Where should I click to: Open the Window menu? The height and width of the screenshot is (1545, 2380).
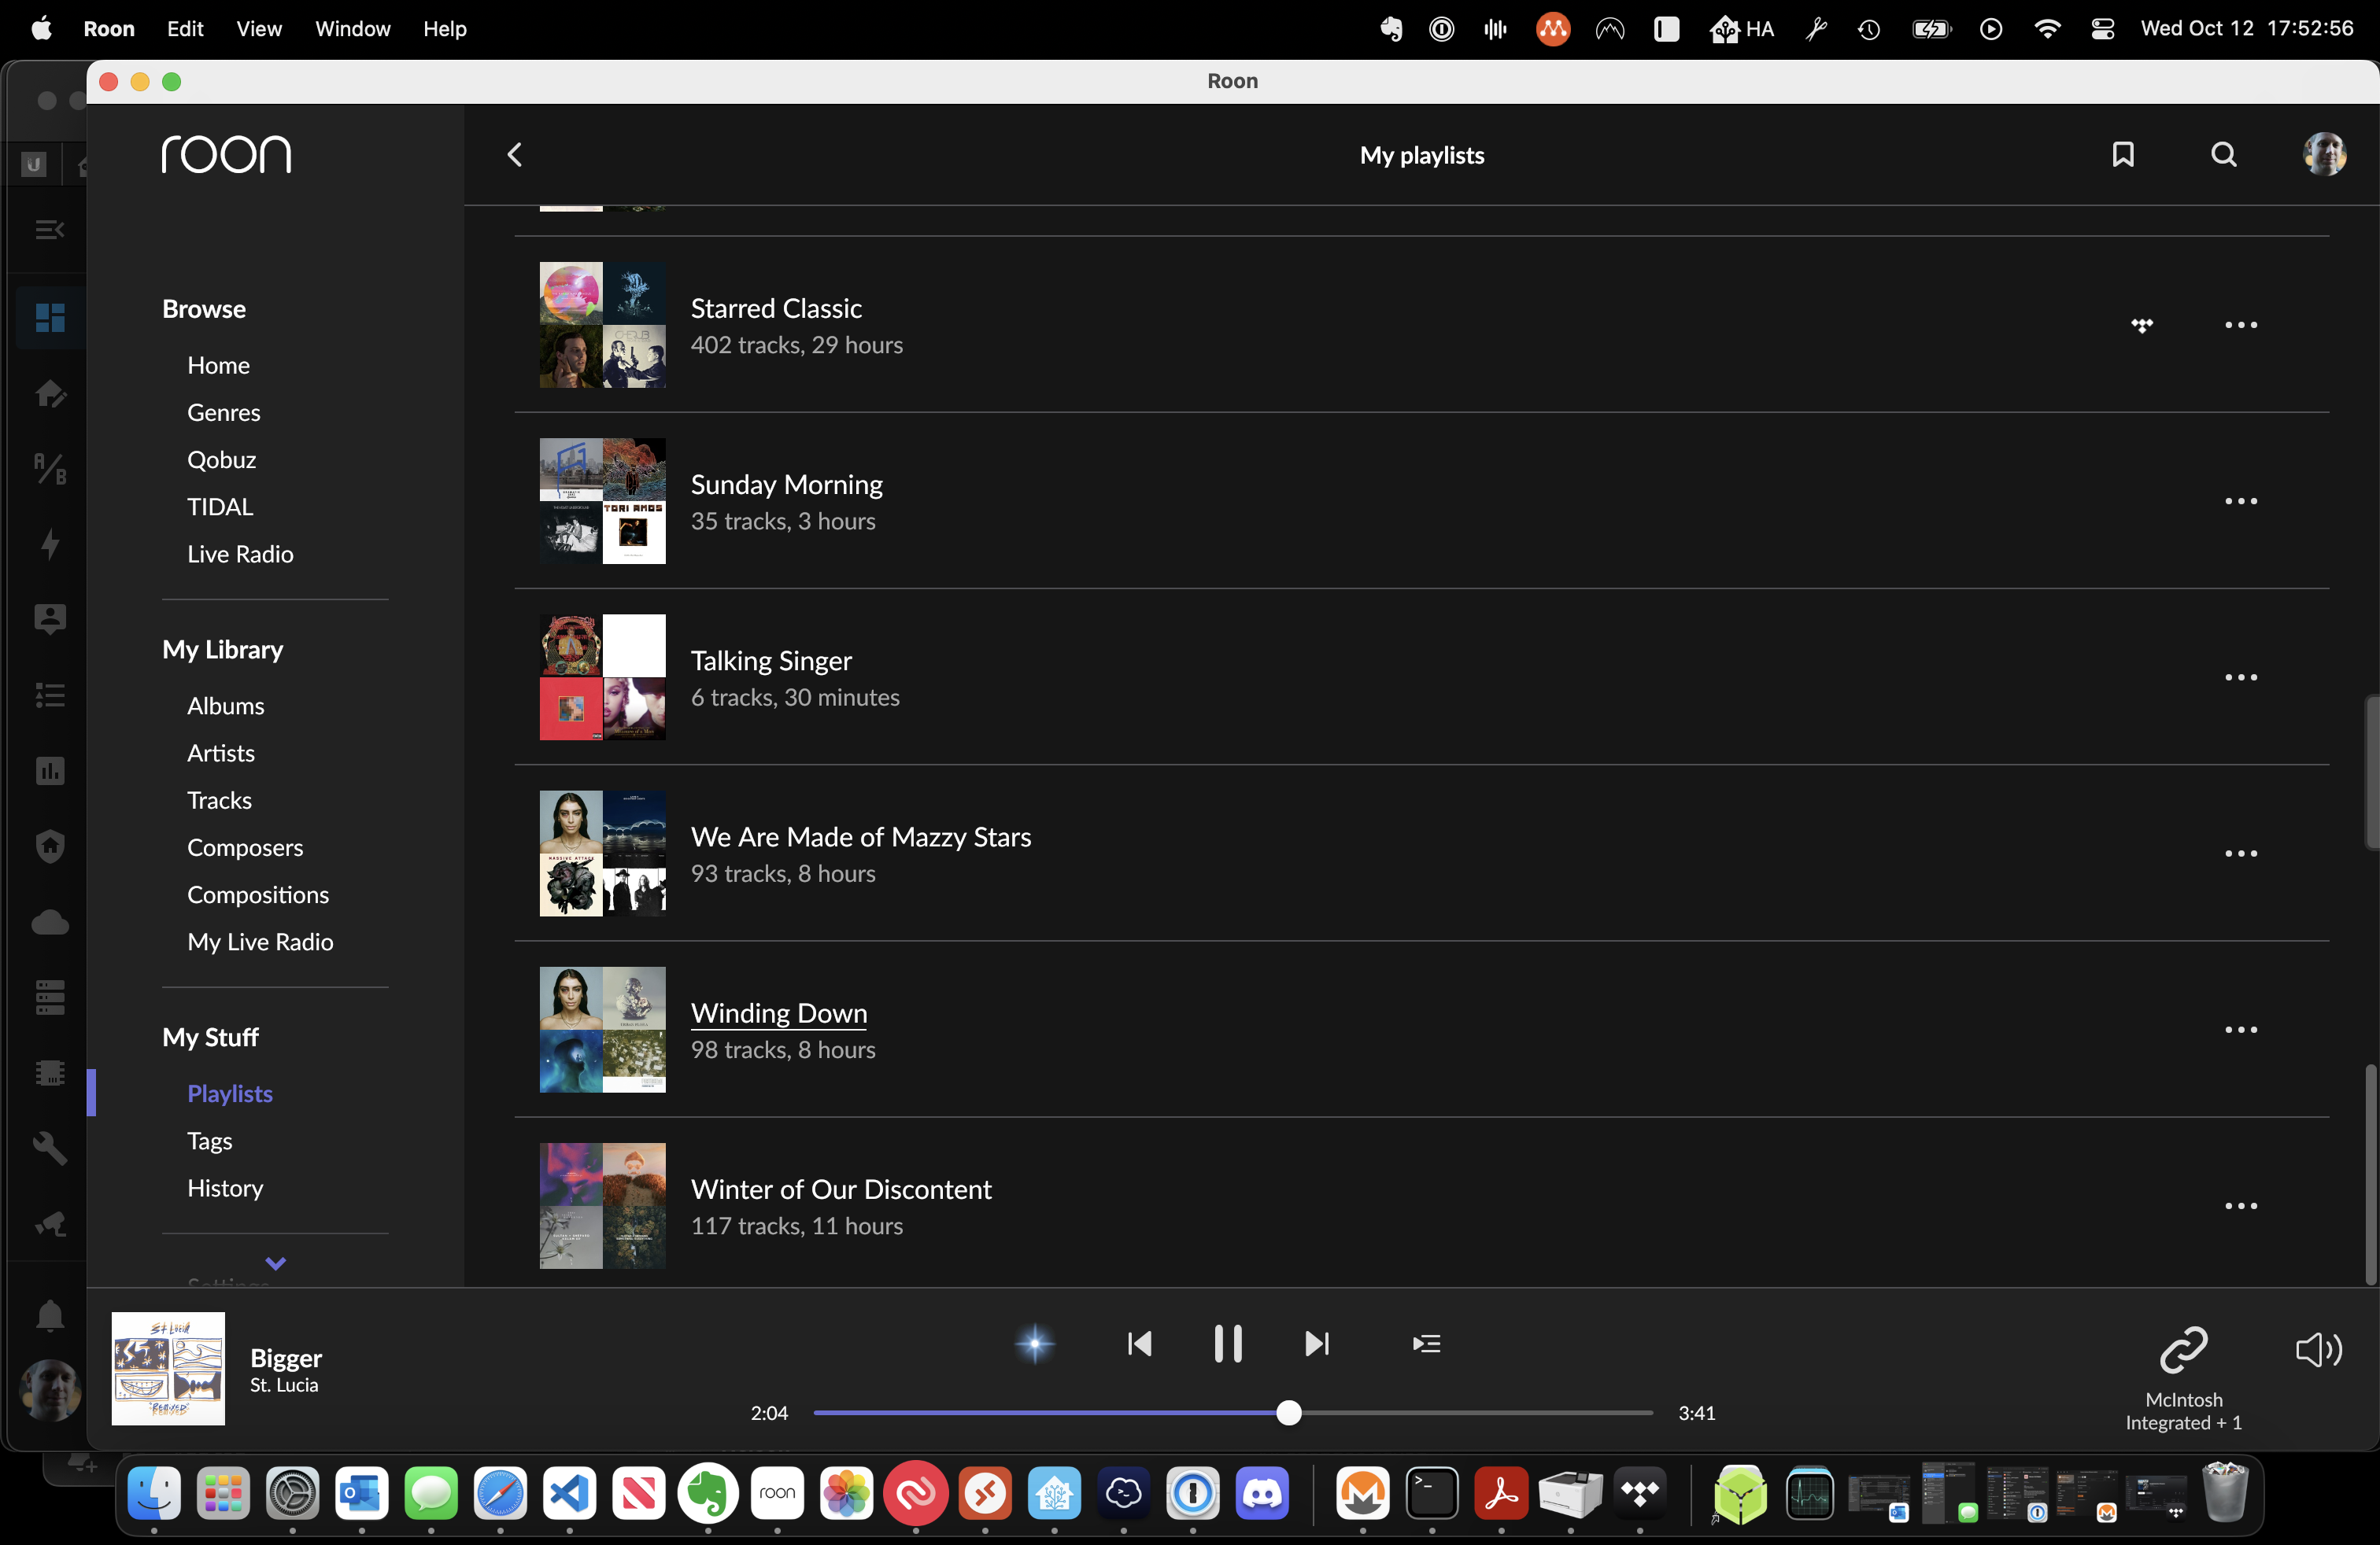(352, 29)
